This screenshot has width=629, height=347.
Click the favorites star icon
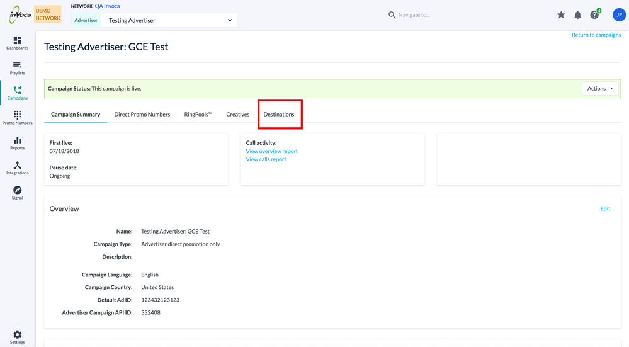pos(561,15)
